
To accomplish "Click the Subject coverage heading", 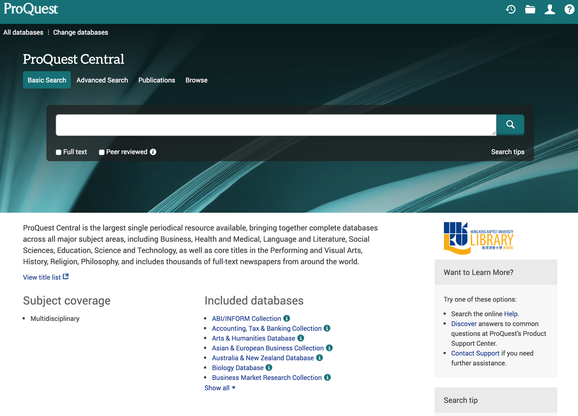I will 67,300.
